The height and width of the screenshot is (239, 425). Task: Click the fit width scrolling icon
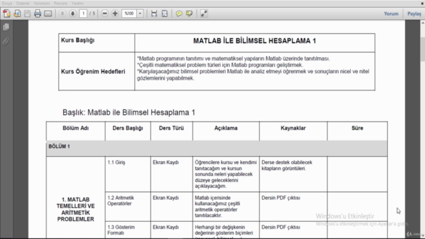tap(154, 13)
